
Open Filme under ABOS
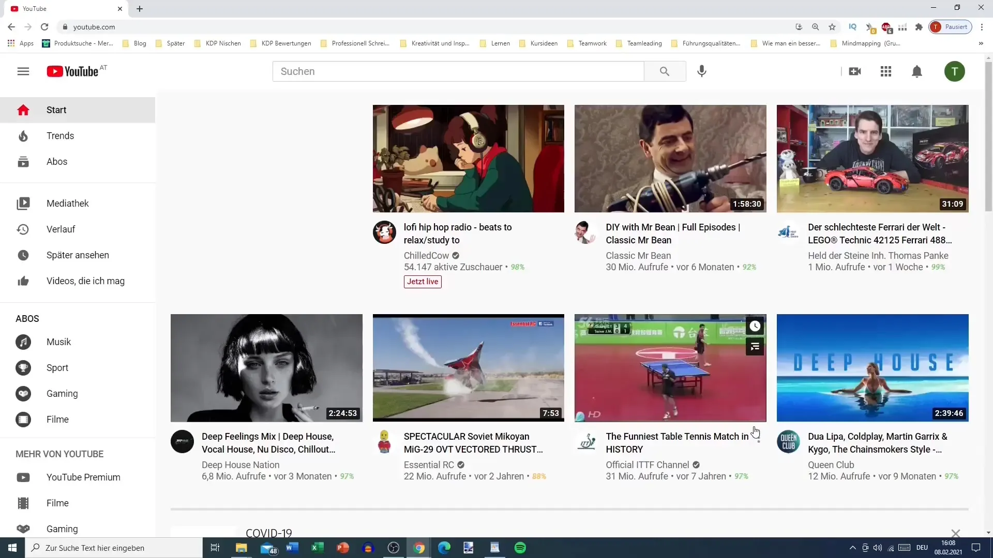[78, 420]
